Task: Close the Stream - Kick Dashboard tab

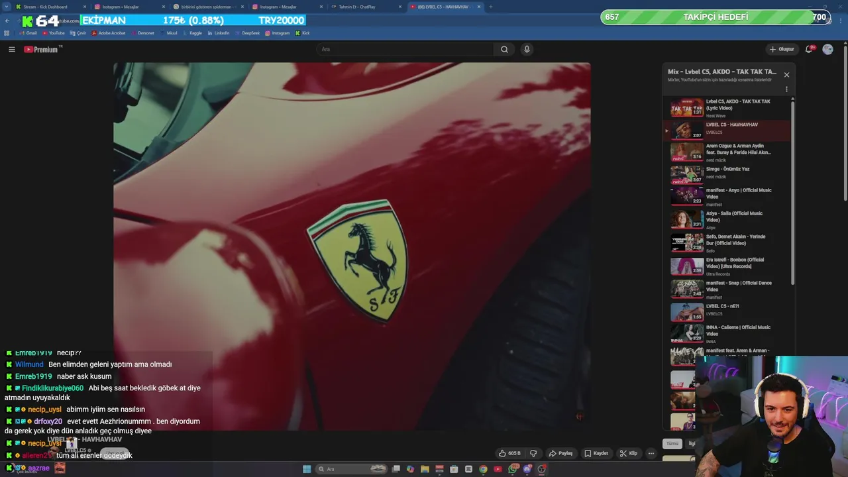Action: 85,7
